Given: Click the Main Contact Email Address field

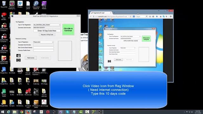Looking at the screenshot, I should (43, 47).
